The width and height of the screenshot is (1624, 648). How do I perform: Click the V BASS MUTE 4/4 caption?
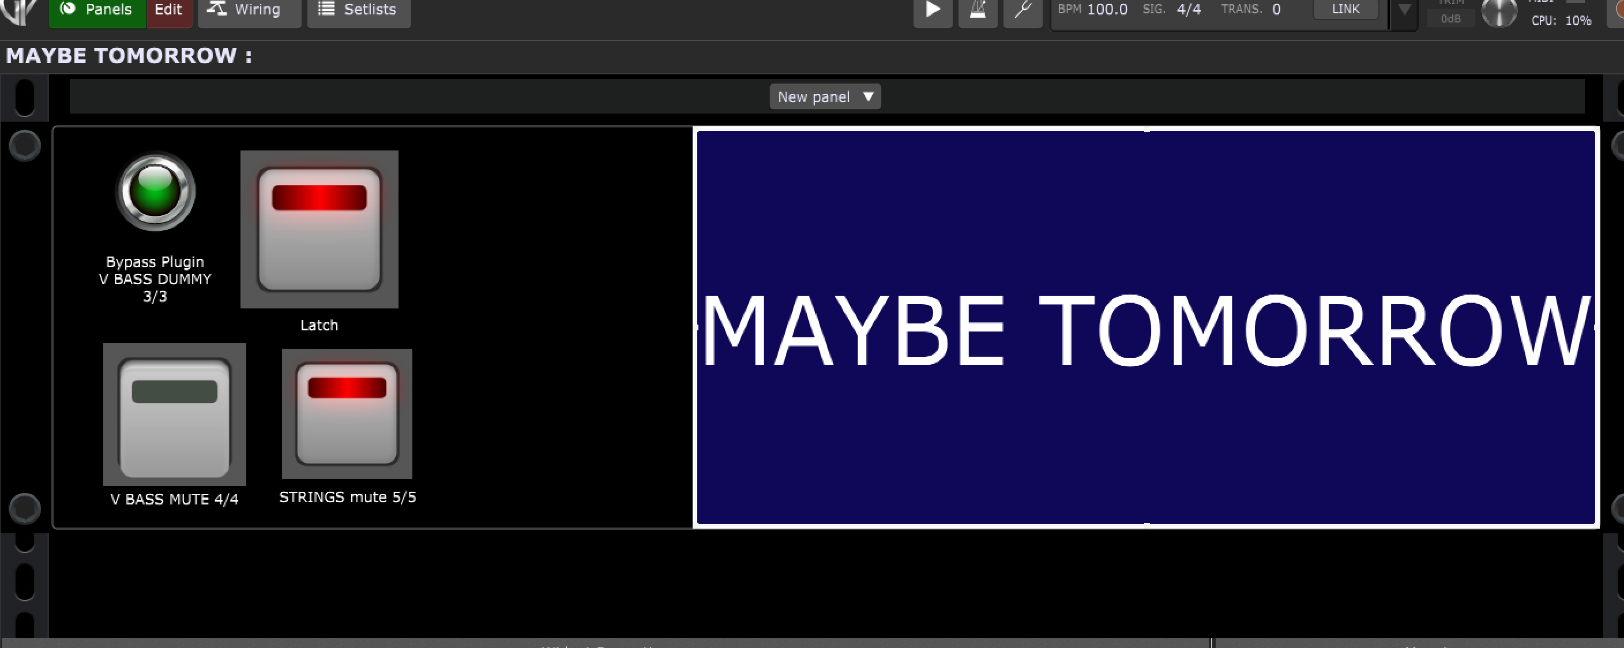tap(175, 499)
